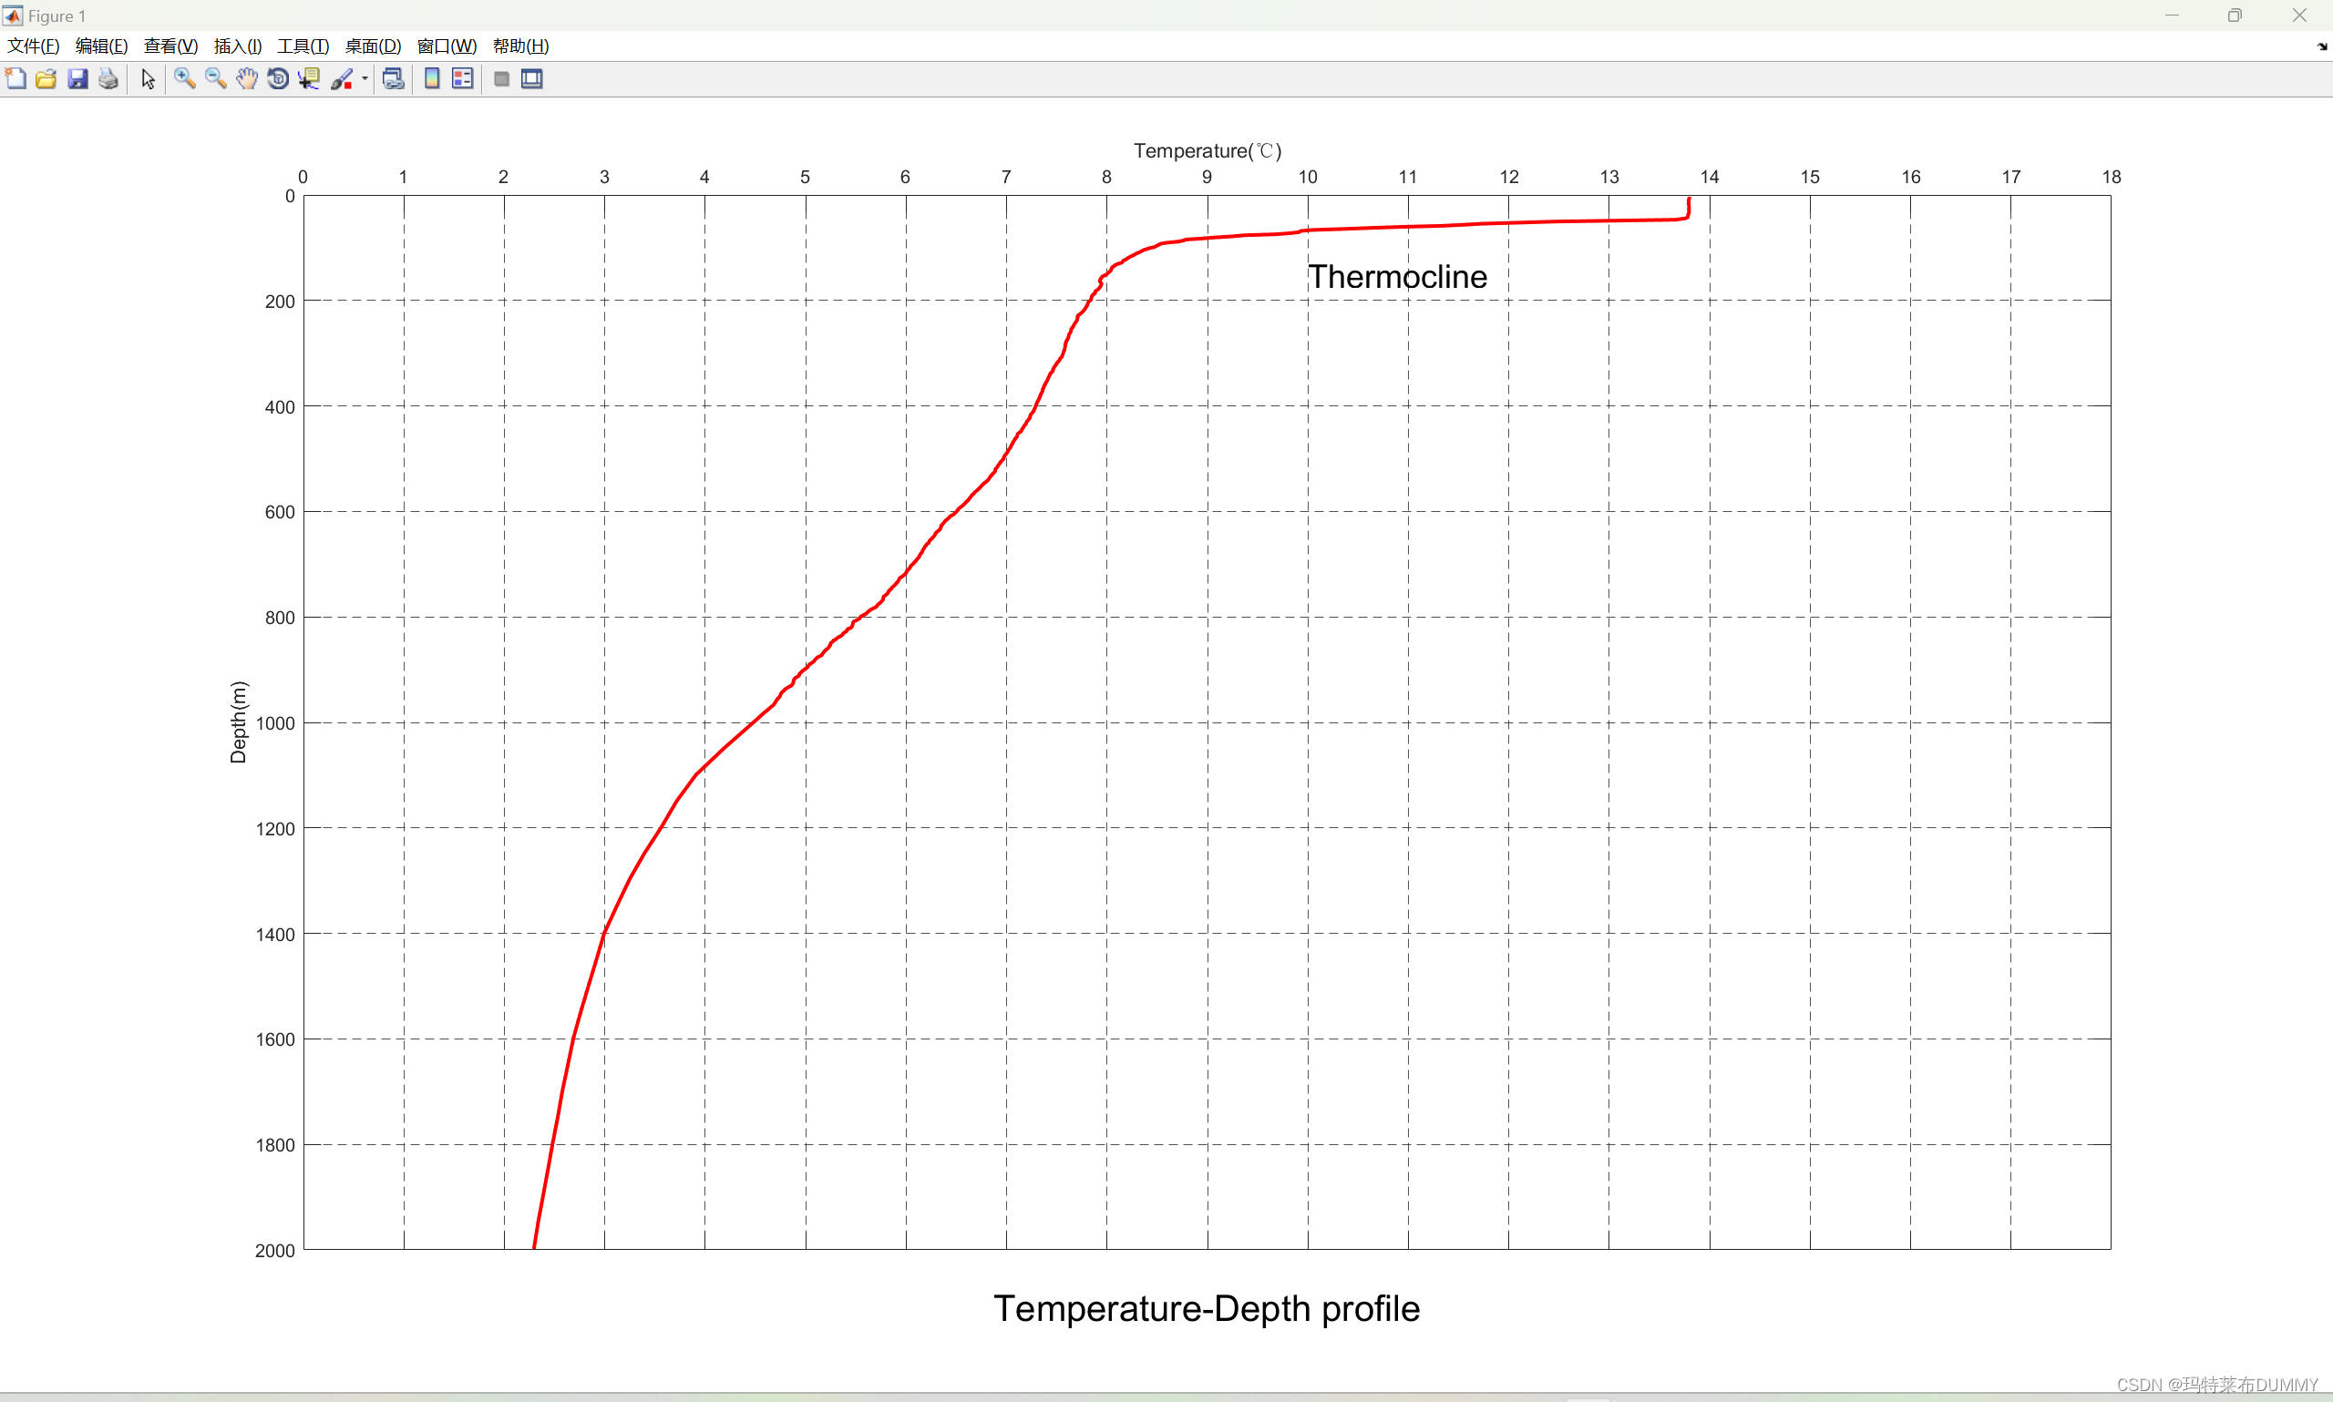
Task: Toggle the Edit Plot arrow tool
Action: pyautogui.click(x=148, y=79)
